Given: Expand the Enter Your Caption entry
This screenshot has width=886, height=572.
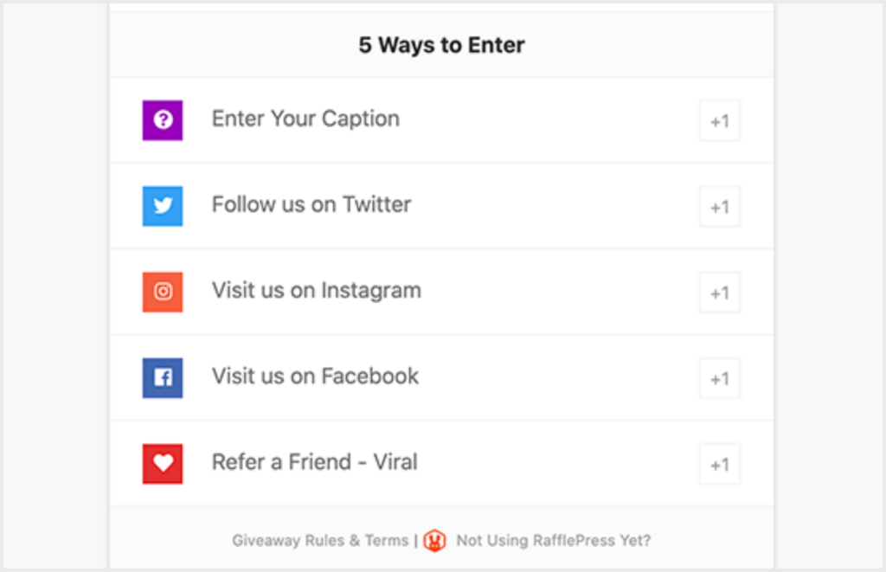Looking at the screenshot, I should [305, 119].
